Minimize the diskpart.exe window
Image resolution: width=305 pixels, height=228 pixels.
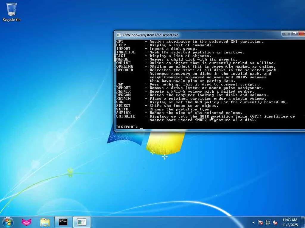(286, 34)
